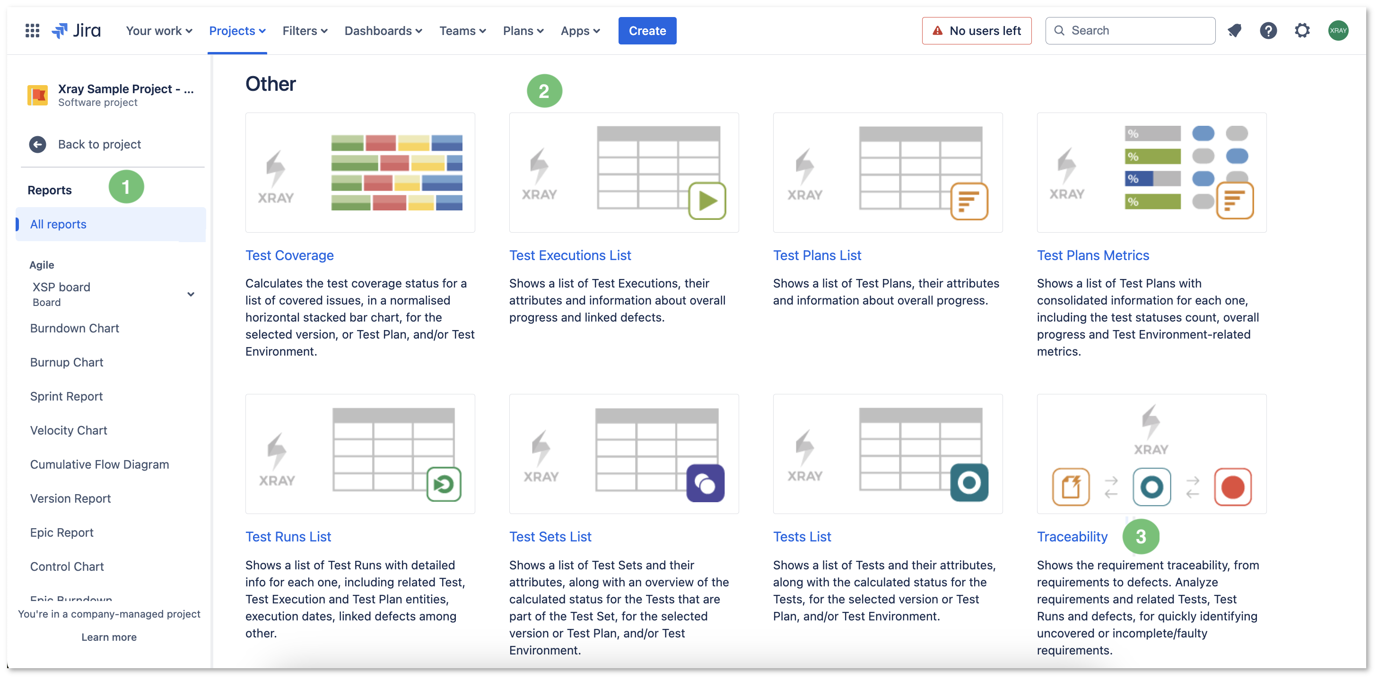
Task: Open the Test Plans List thumbnail
Action: point(888,173)
